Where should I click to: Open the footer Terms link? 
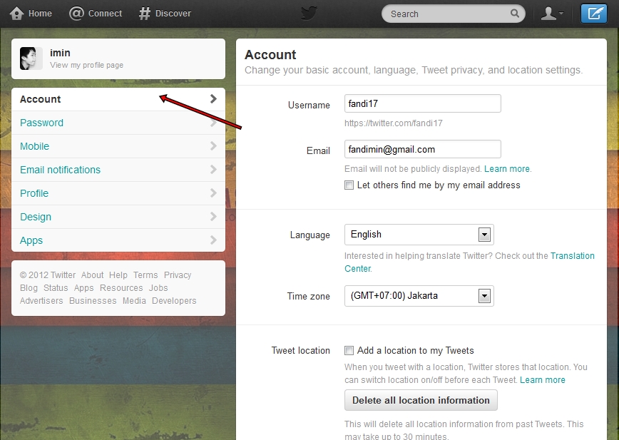point(145,275)
